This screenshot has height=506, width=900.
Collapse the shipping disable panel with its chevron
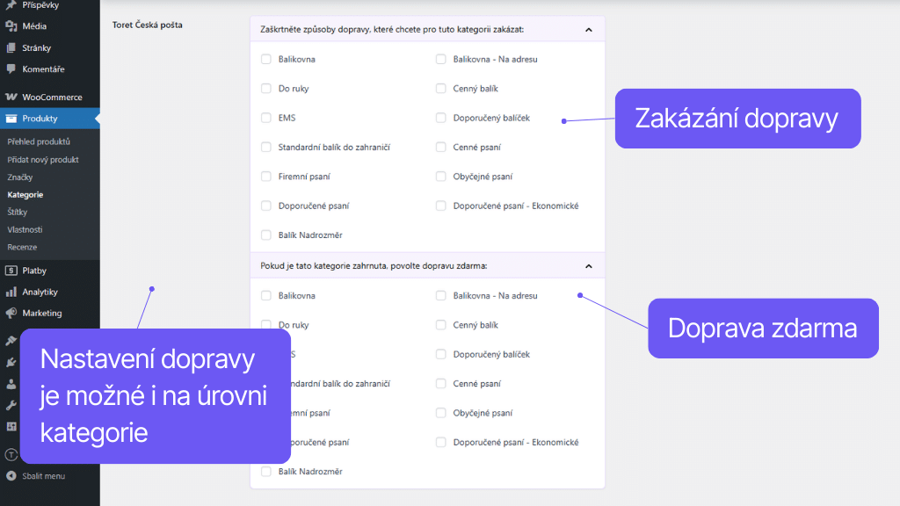click(588, 28)
